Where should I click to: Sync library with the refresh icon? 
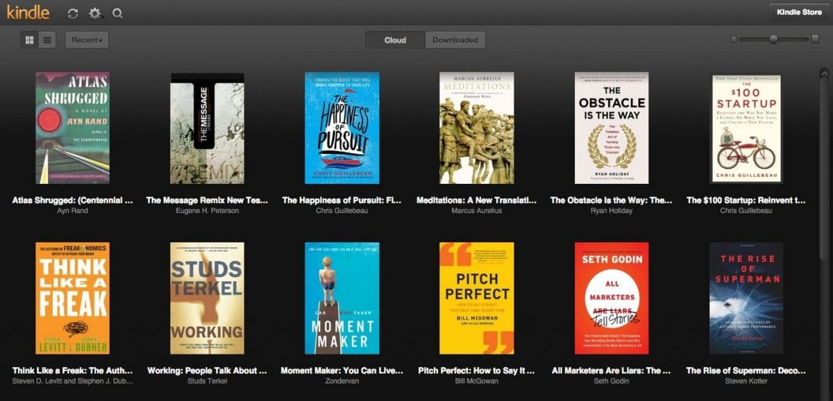[x=73, y=13]
